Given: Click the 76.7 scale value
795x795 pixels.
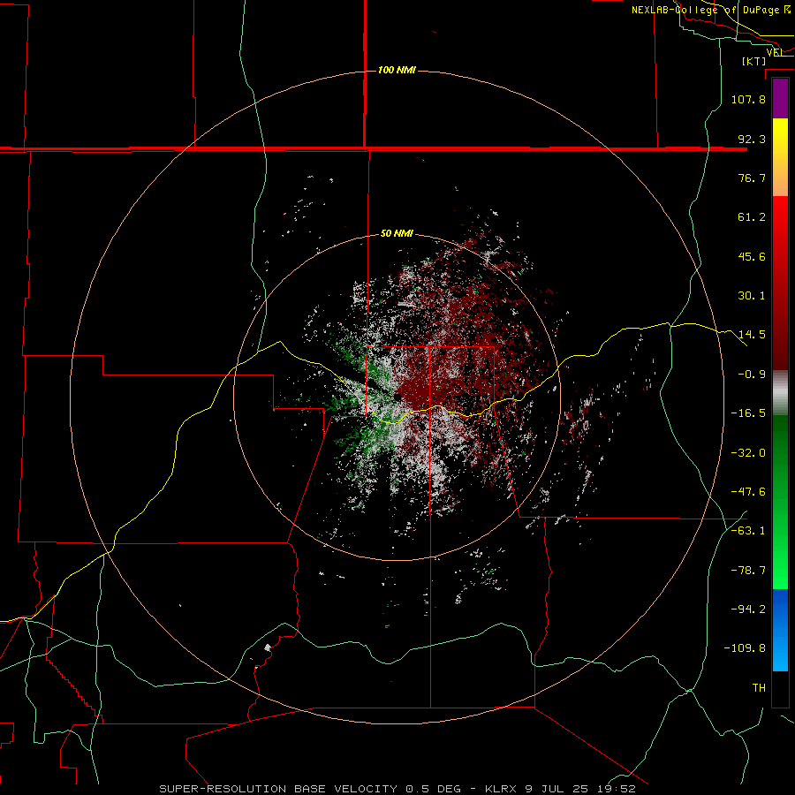Looking at the screenshot, I should coord(752,178).
